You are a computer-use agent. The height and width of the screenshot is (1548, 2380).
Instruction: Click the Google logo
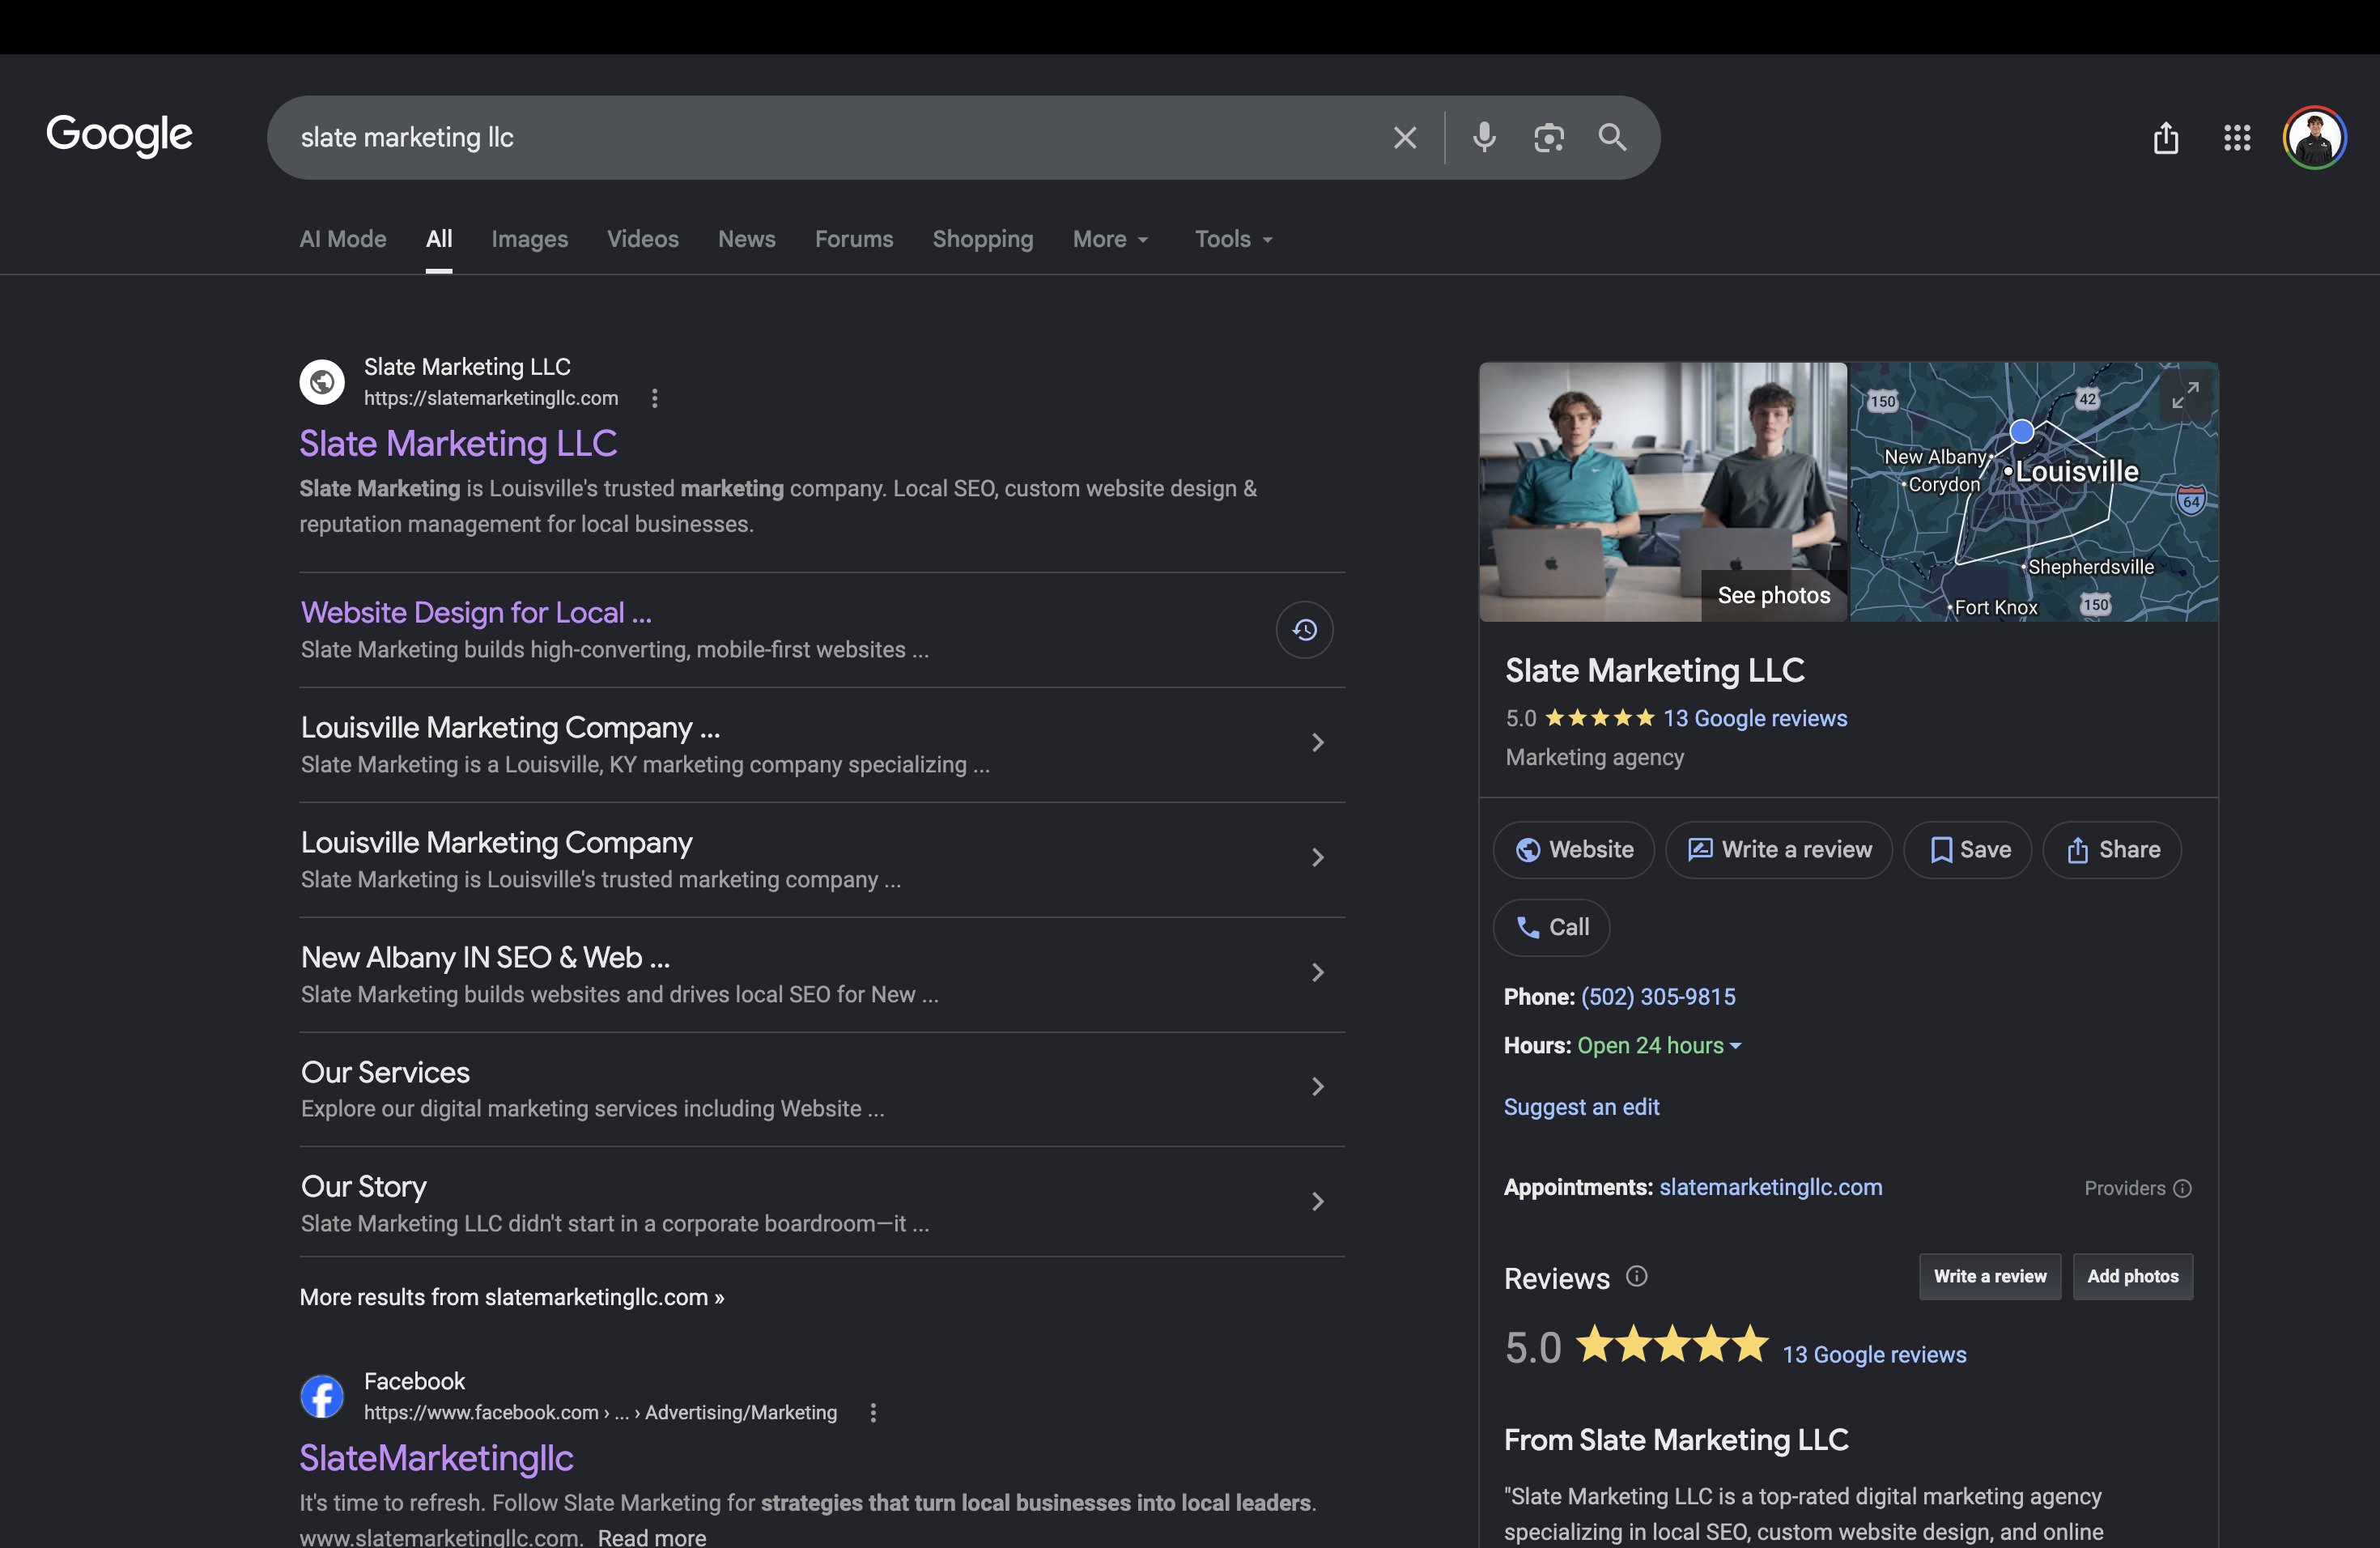click(119, 135)
